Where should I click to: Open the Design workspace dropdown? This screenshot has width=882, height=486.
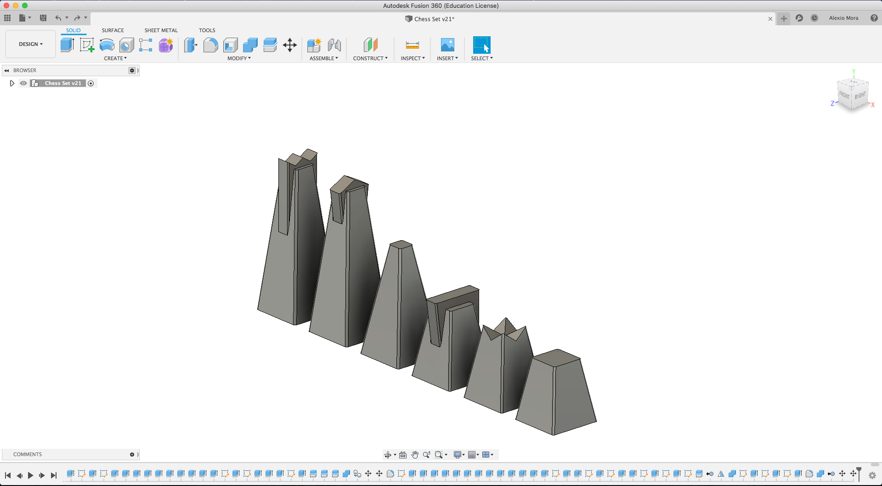(30, 44)
